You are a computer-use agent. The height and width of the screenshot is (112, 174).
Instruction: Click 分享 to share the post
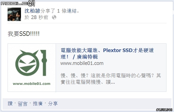[x=53, y=104]
